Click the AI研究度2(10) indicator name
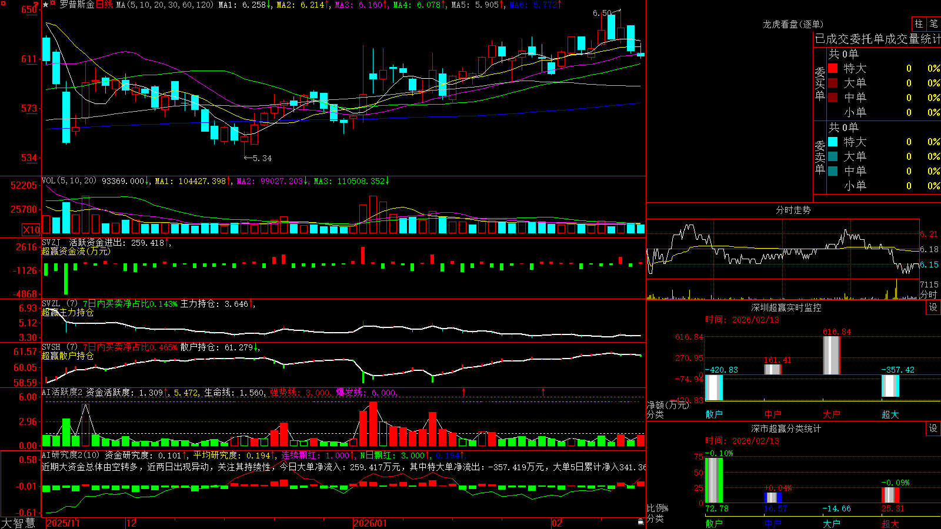The width and height of the screenshot is (941, 529). click(71, 455)
